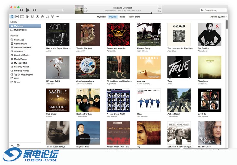Open the Home Videos icon in toolbar
This screenshot has height=165, width=237.
tap(37, 17)
